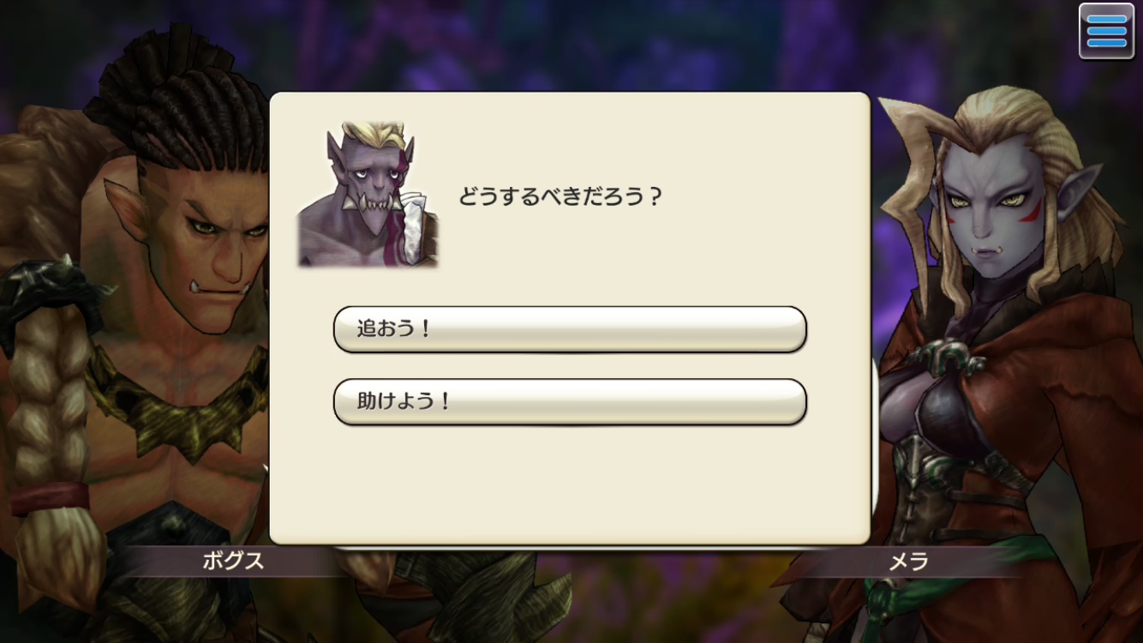Open the hamburger menu in the top corner
The width and height of the screenshot is (1143, 643).
tap(1106, 31)
